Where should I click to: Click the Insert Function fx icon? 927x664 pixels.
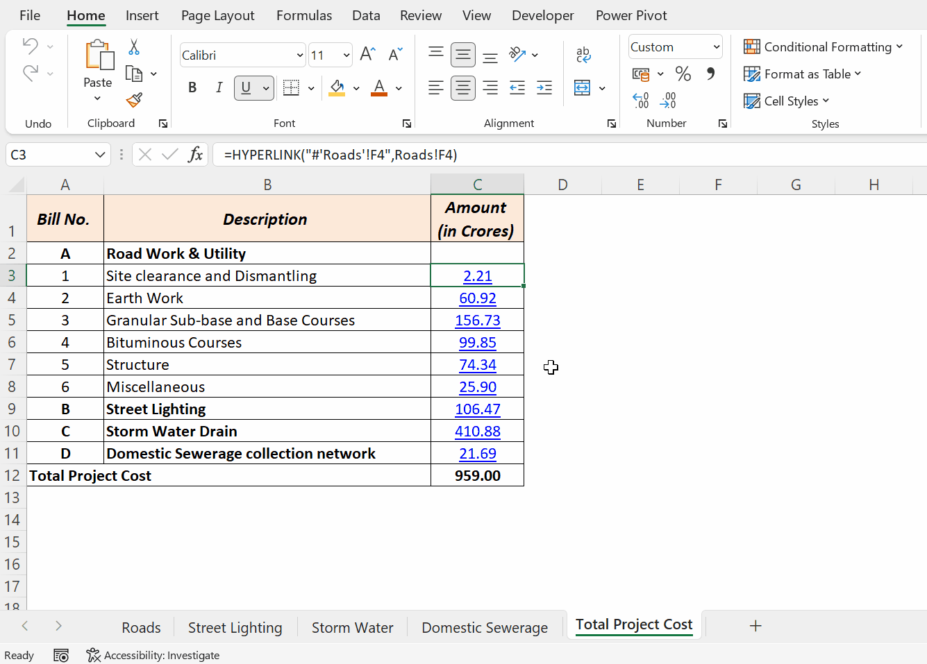196,155
